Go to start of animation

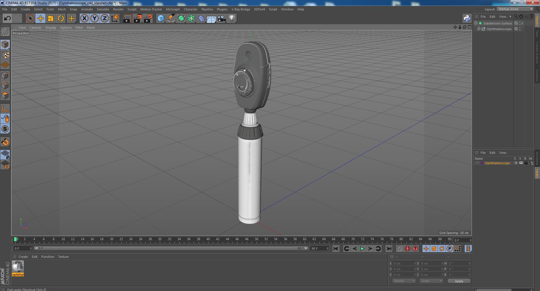click(336, 249)
